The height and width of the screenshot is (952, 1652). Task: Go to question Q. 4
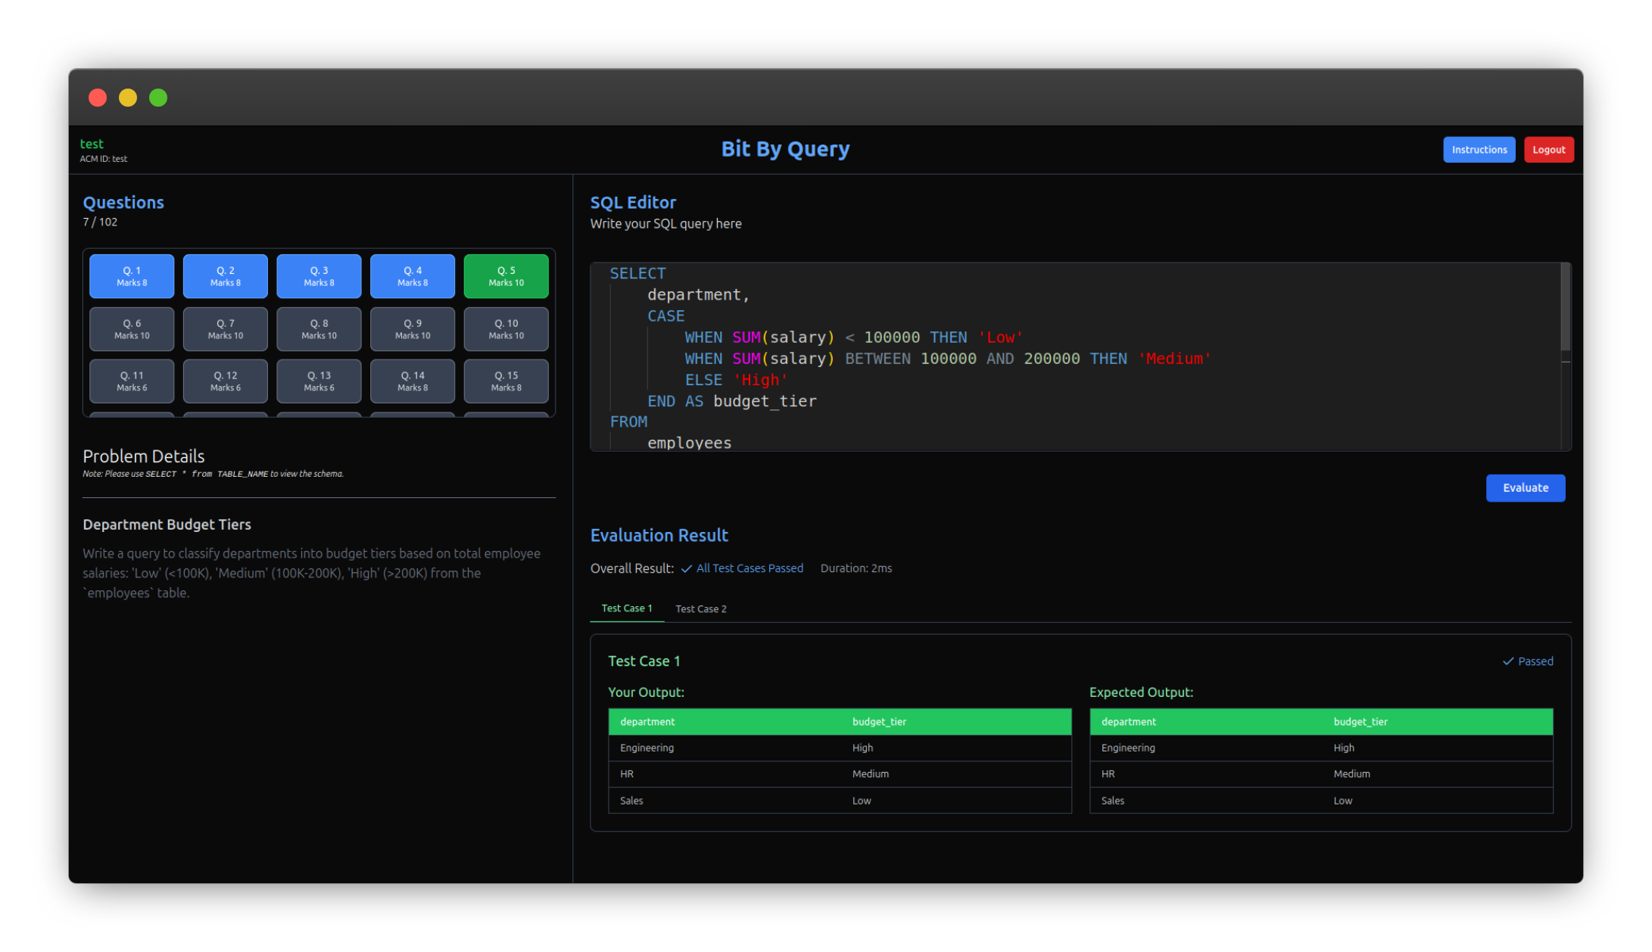pos(413,276)
